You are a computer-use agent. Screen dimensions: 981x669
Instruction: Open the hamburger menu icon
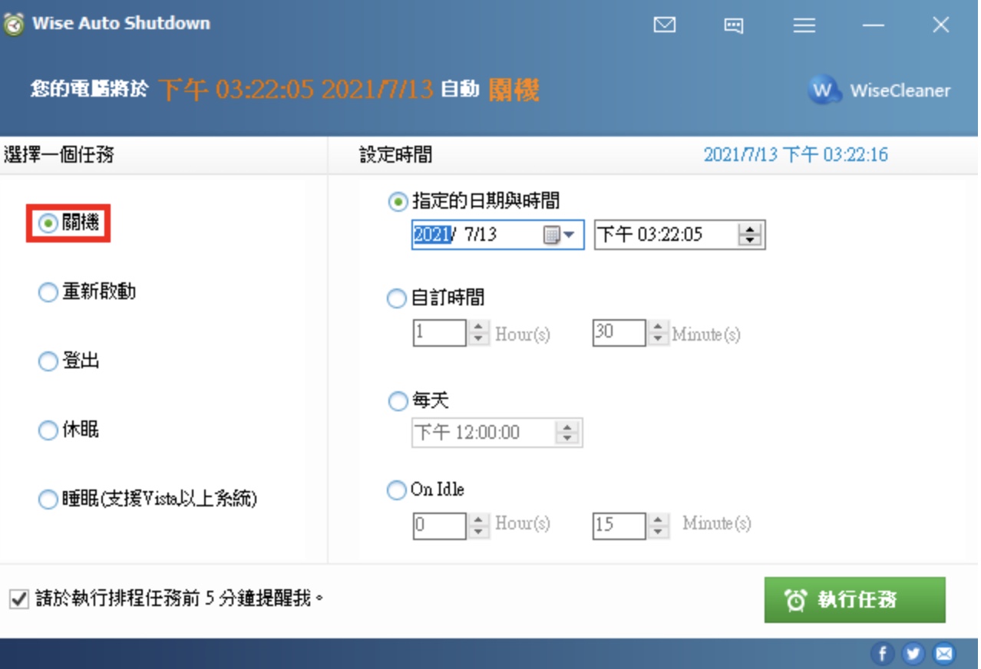[804, 25]
